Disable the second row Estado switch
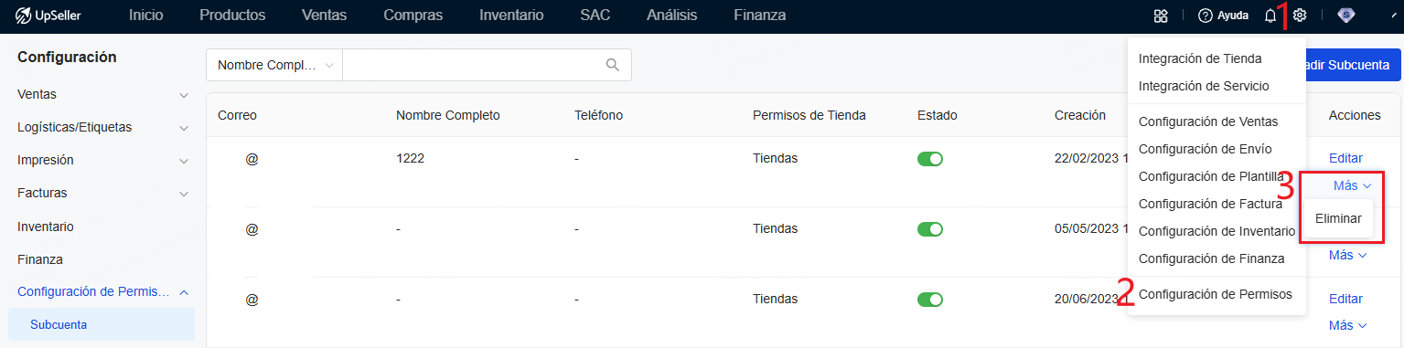Viewport: 1404px width, 348px height. 930,229
